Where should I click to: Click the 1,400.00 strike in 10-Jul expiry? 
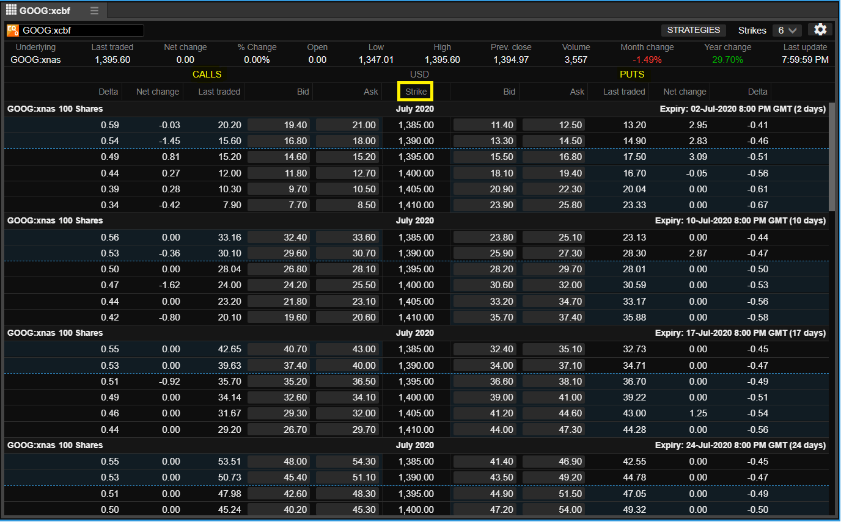tap(416, 285)
